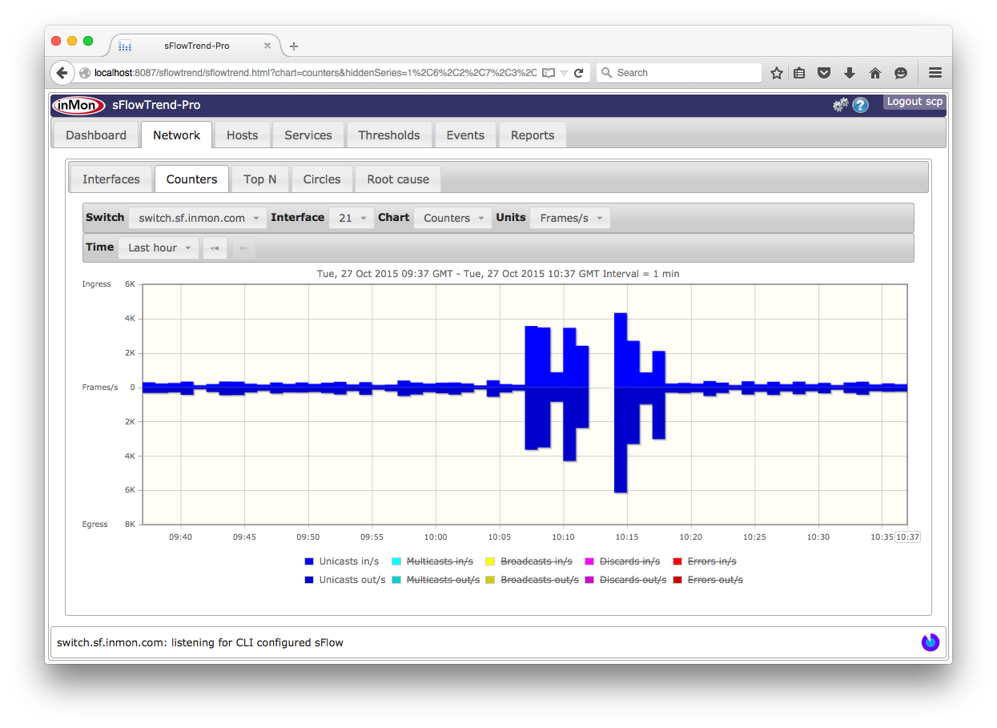Toggle reader view icon in address bar

549,73
